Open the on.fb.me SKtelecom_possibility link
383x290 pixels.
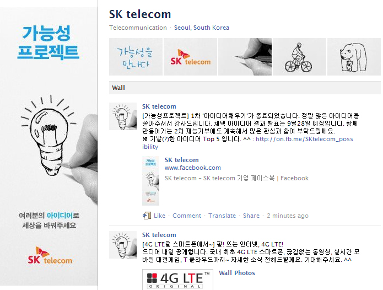click(247, 143)
